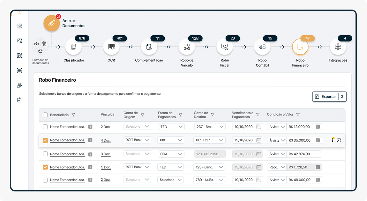Click the Exportar button

[325, 97]
